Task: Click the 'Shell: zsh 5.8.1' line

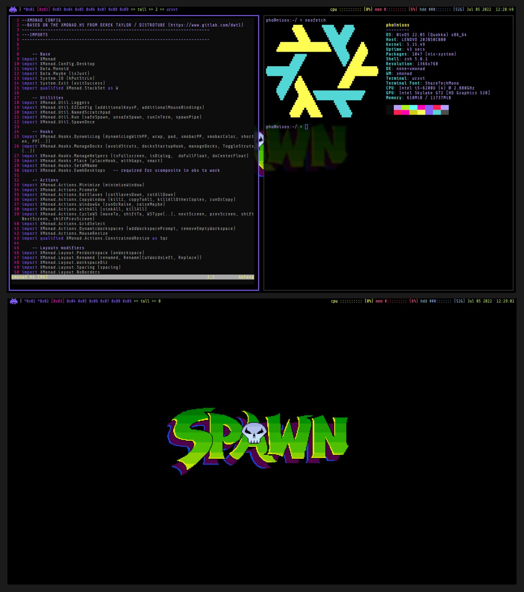Action: click(407, 59)
